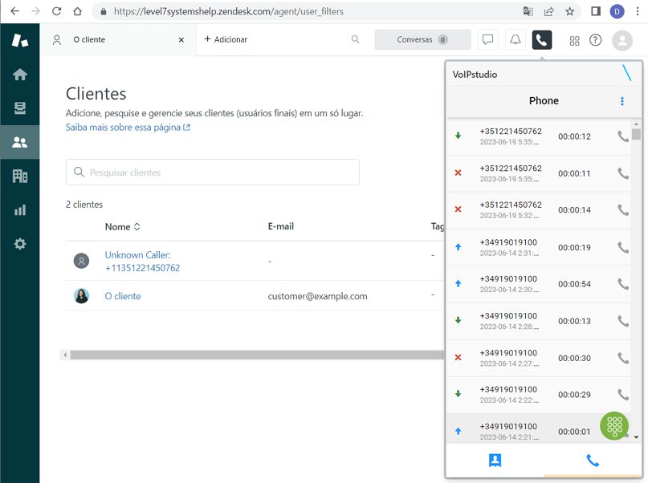The image size is (648, 483).
Task: Select the Home icon in the sidebar
Action: point(19,74)
